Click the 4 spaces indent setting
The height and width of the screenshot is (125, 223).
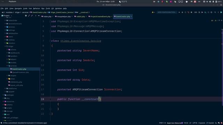pos(202,123)
